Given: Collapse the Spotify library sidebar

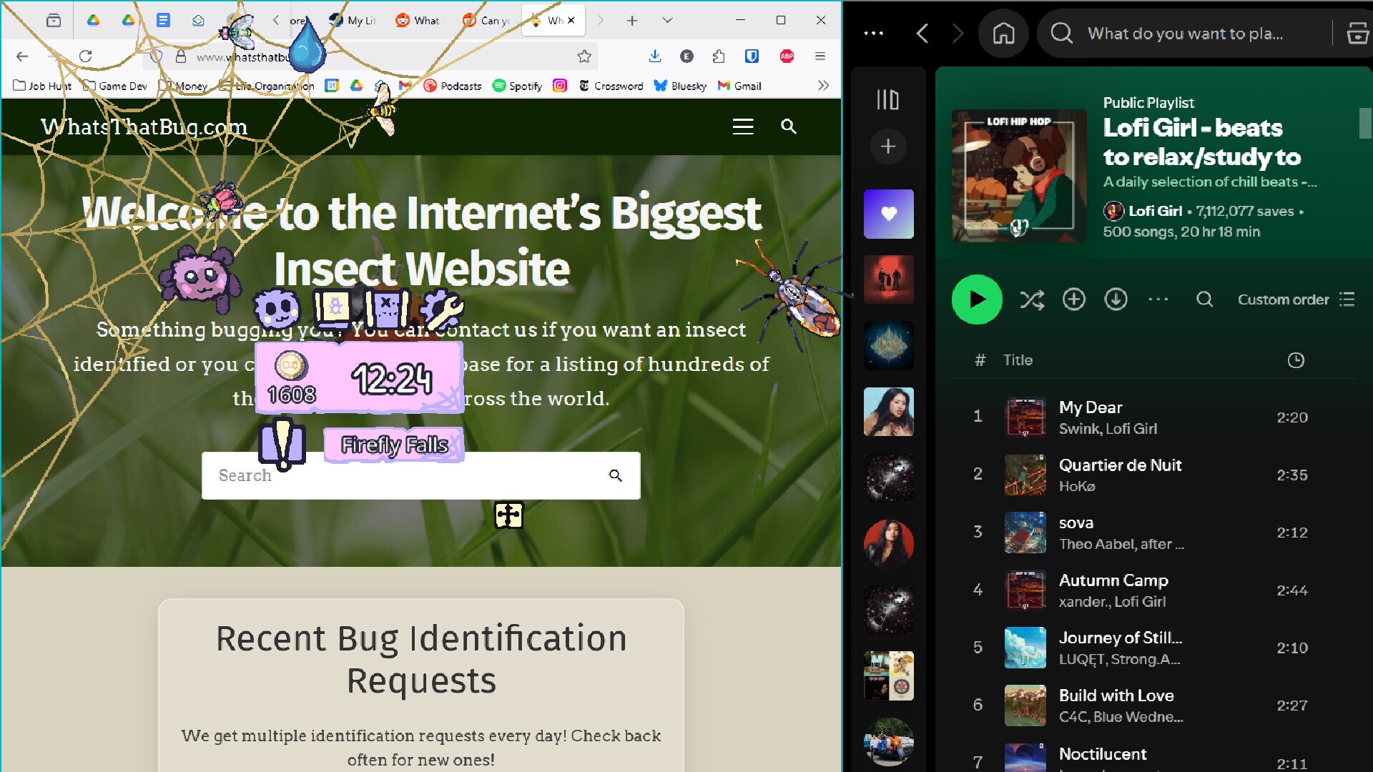Looking at the screenshot, I should 887,99.
